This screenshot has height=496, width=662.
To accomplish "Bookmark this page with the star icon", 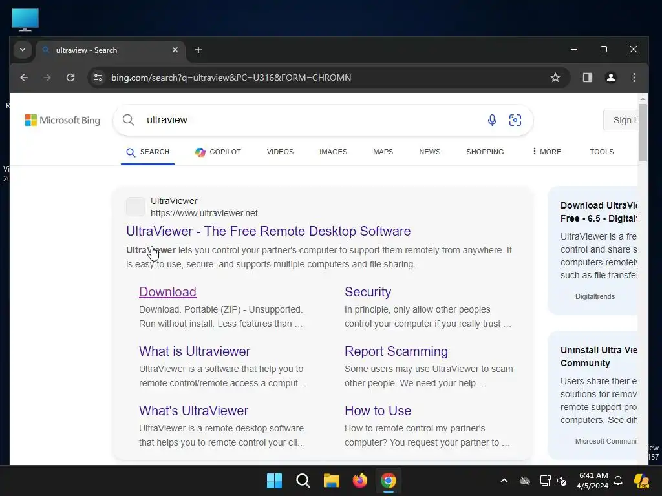I will [555, 77].
